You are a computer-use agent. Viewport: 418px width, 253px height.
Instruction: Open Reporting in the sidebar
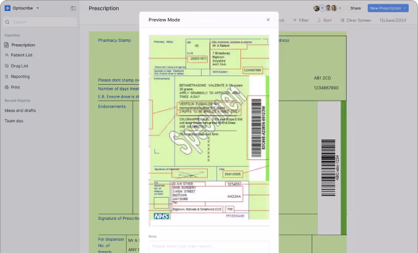tap(20, 76)
